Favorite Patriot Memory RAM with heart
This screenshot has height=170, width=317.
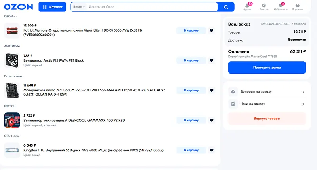(212, 30)
